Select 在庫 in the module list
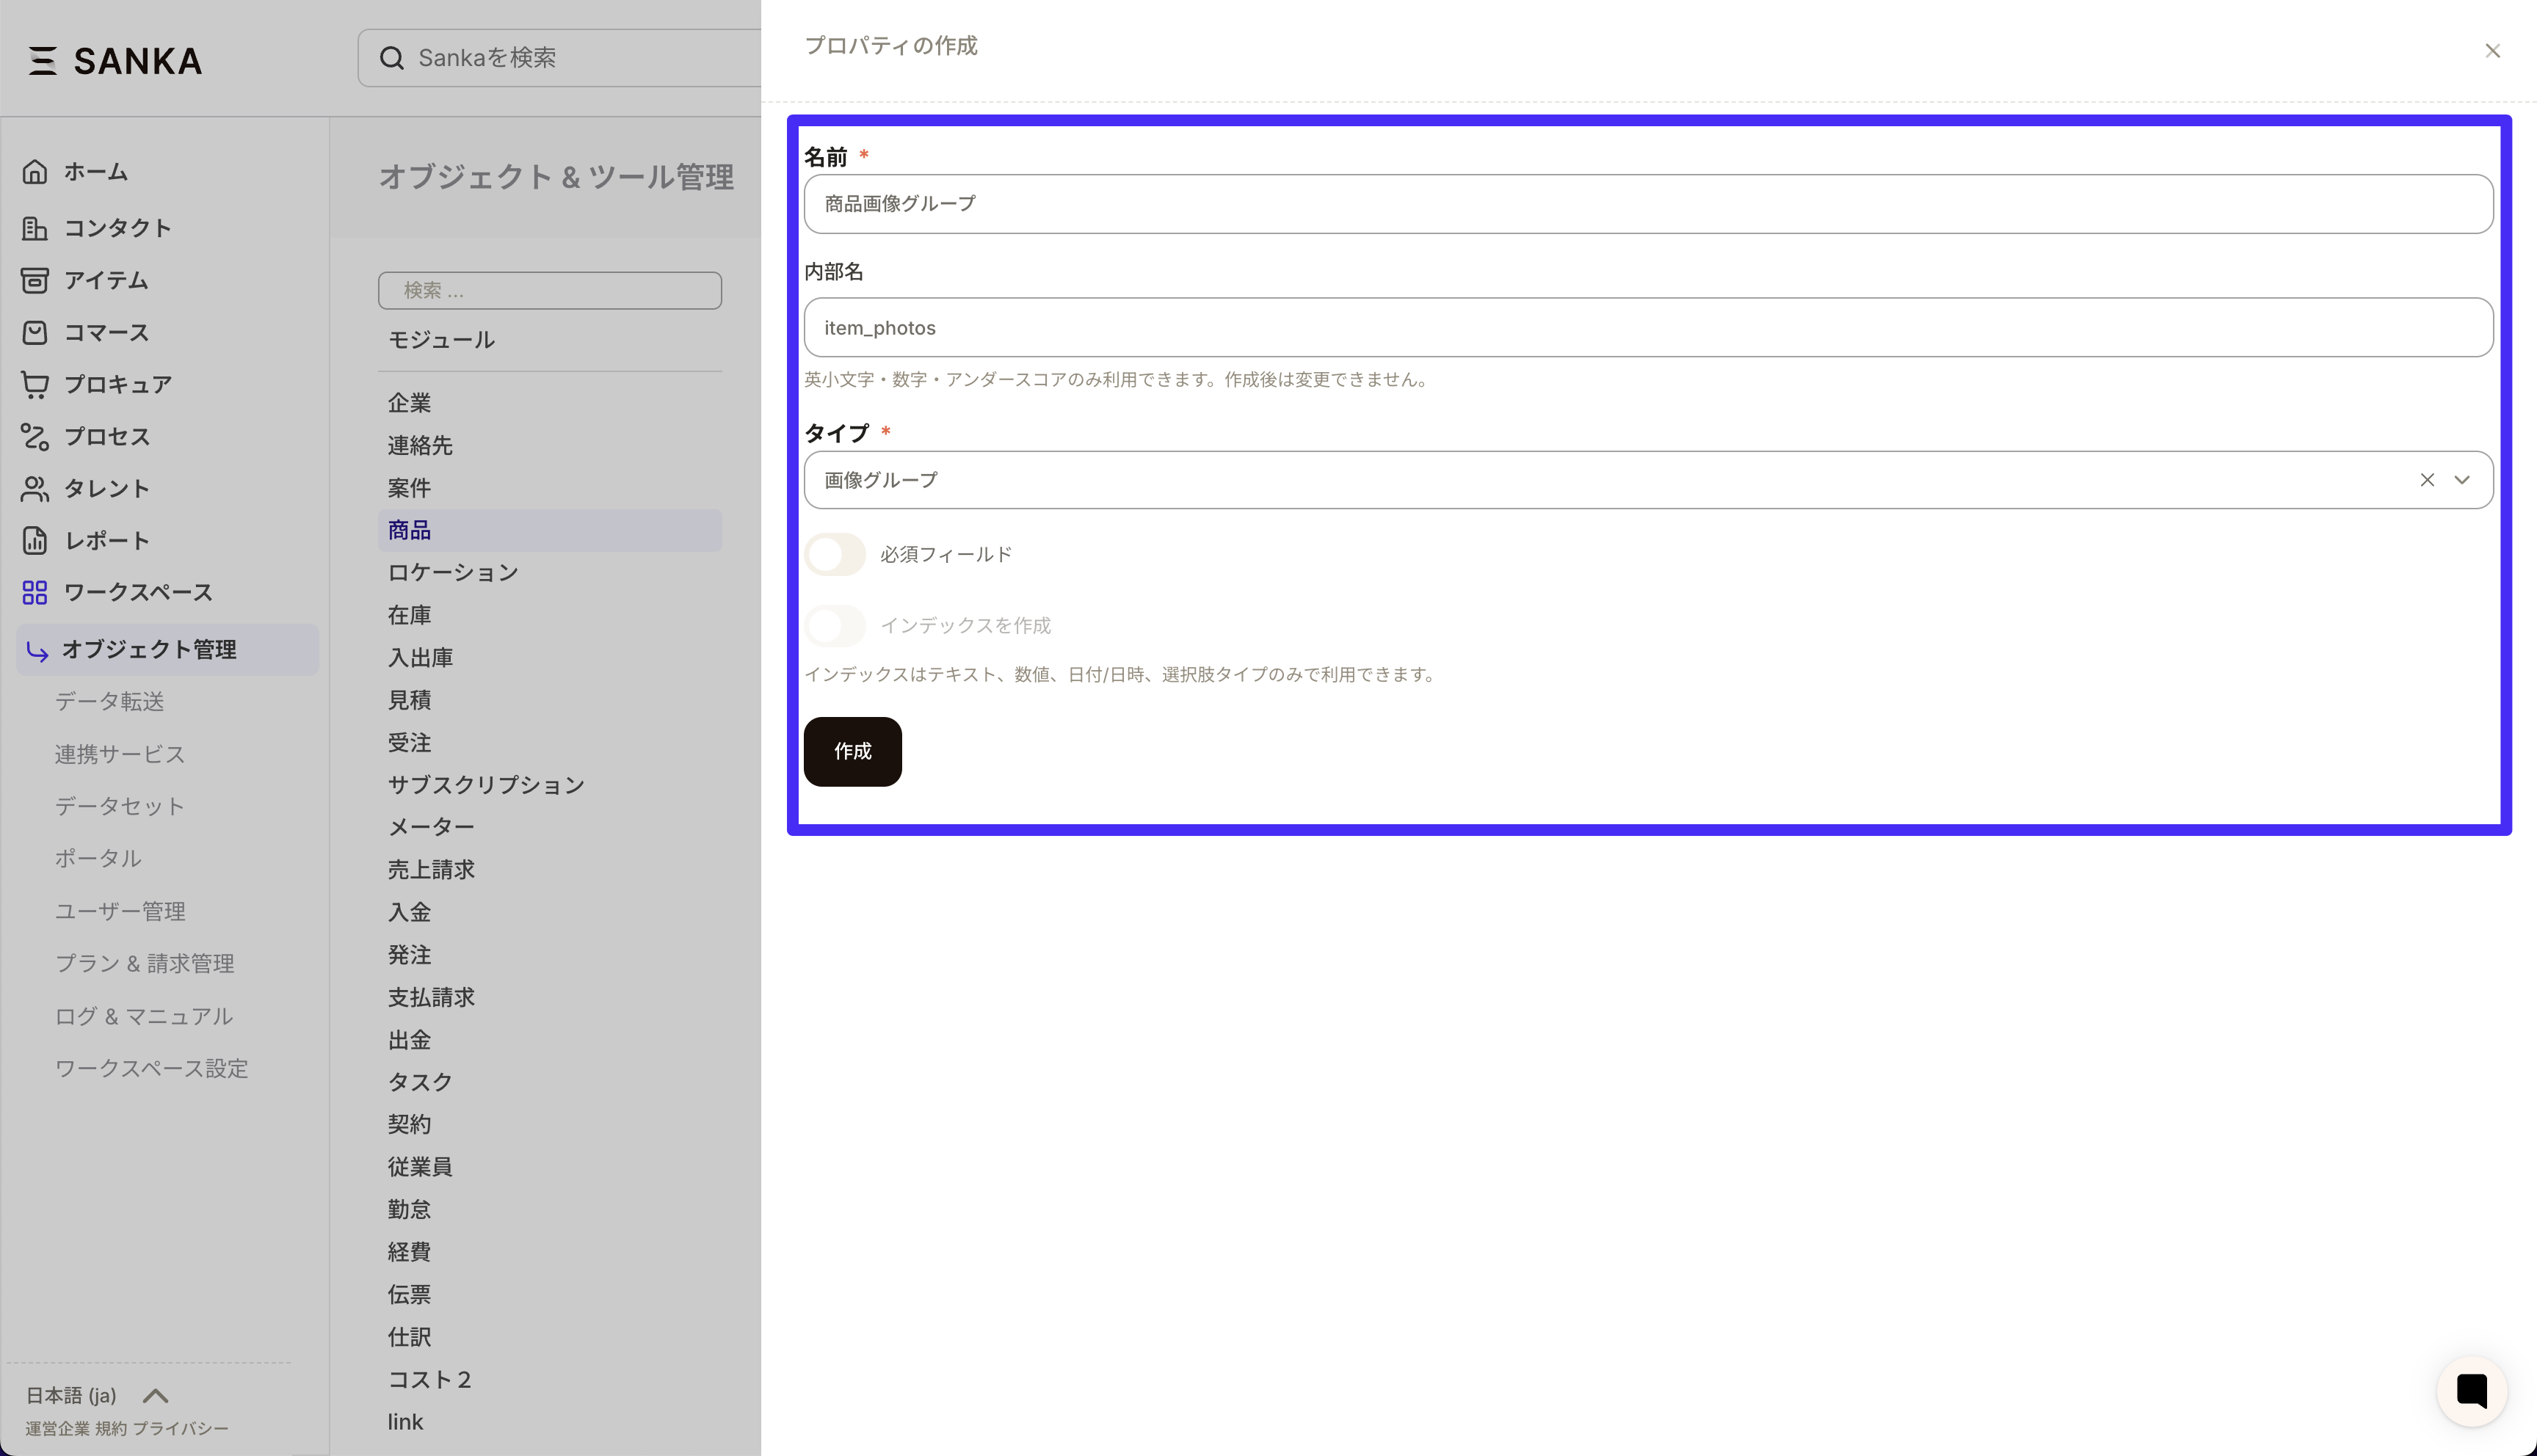Screen dimensions: 2537x1456 pos(409,615)
